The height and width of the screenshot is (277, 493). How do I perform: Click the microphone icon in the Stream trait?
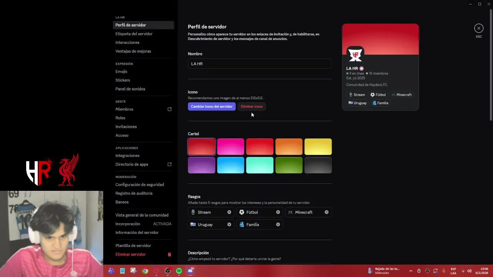pyautogui.click(x=193, y=212)
